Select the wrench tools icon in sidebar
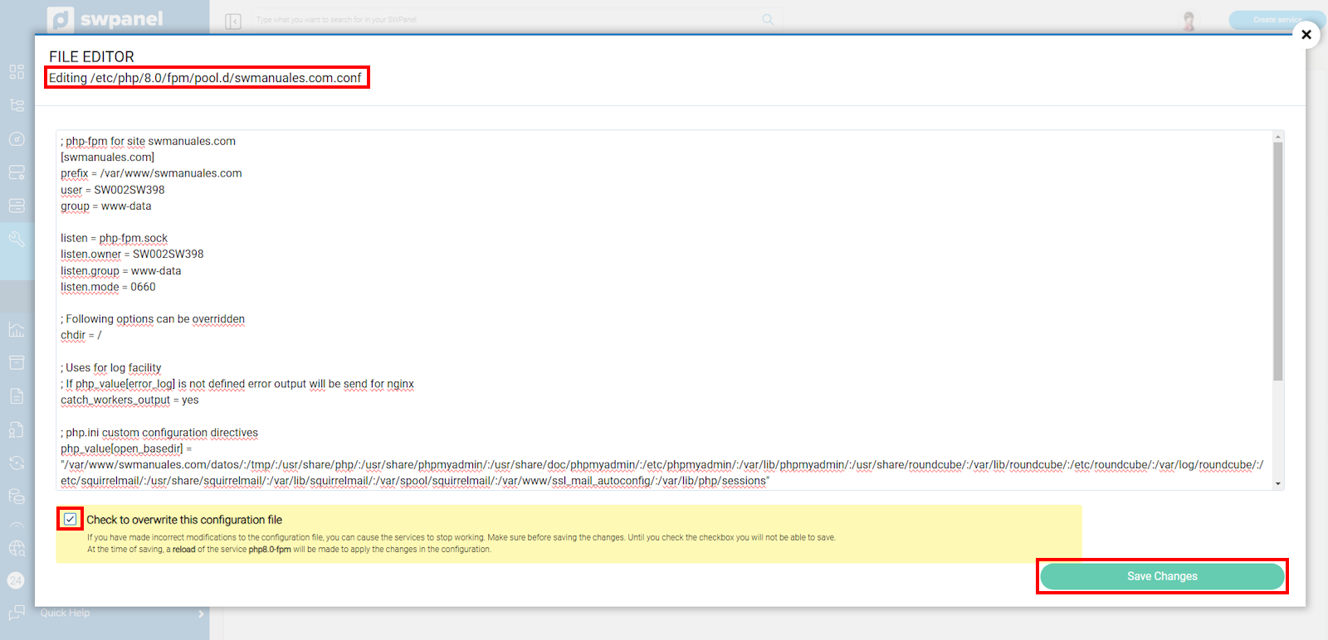Screen dimensions: 1328x640 tap(17, 240)
